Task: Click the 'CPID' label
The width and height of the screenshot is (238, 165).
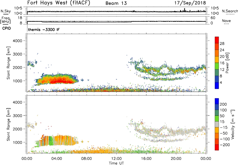Action: [x=7, y=28]
